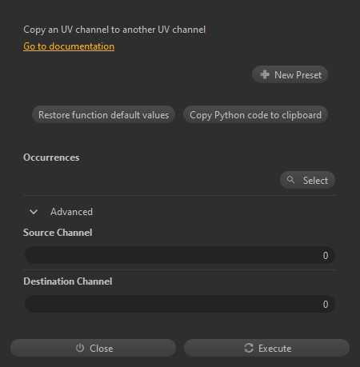Click the Occurrences heading label
Screen dimensions: 360x367
coord(51,158)
